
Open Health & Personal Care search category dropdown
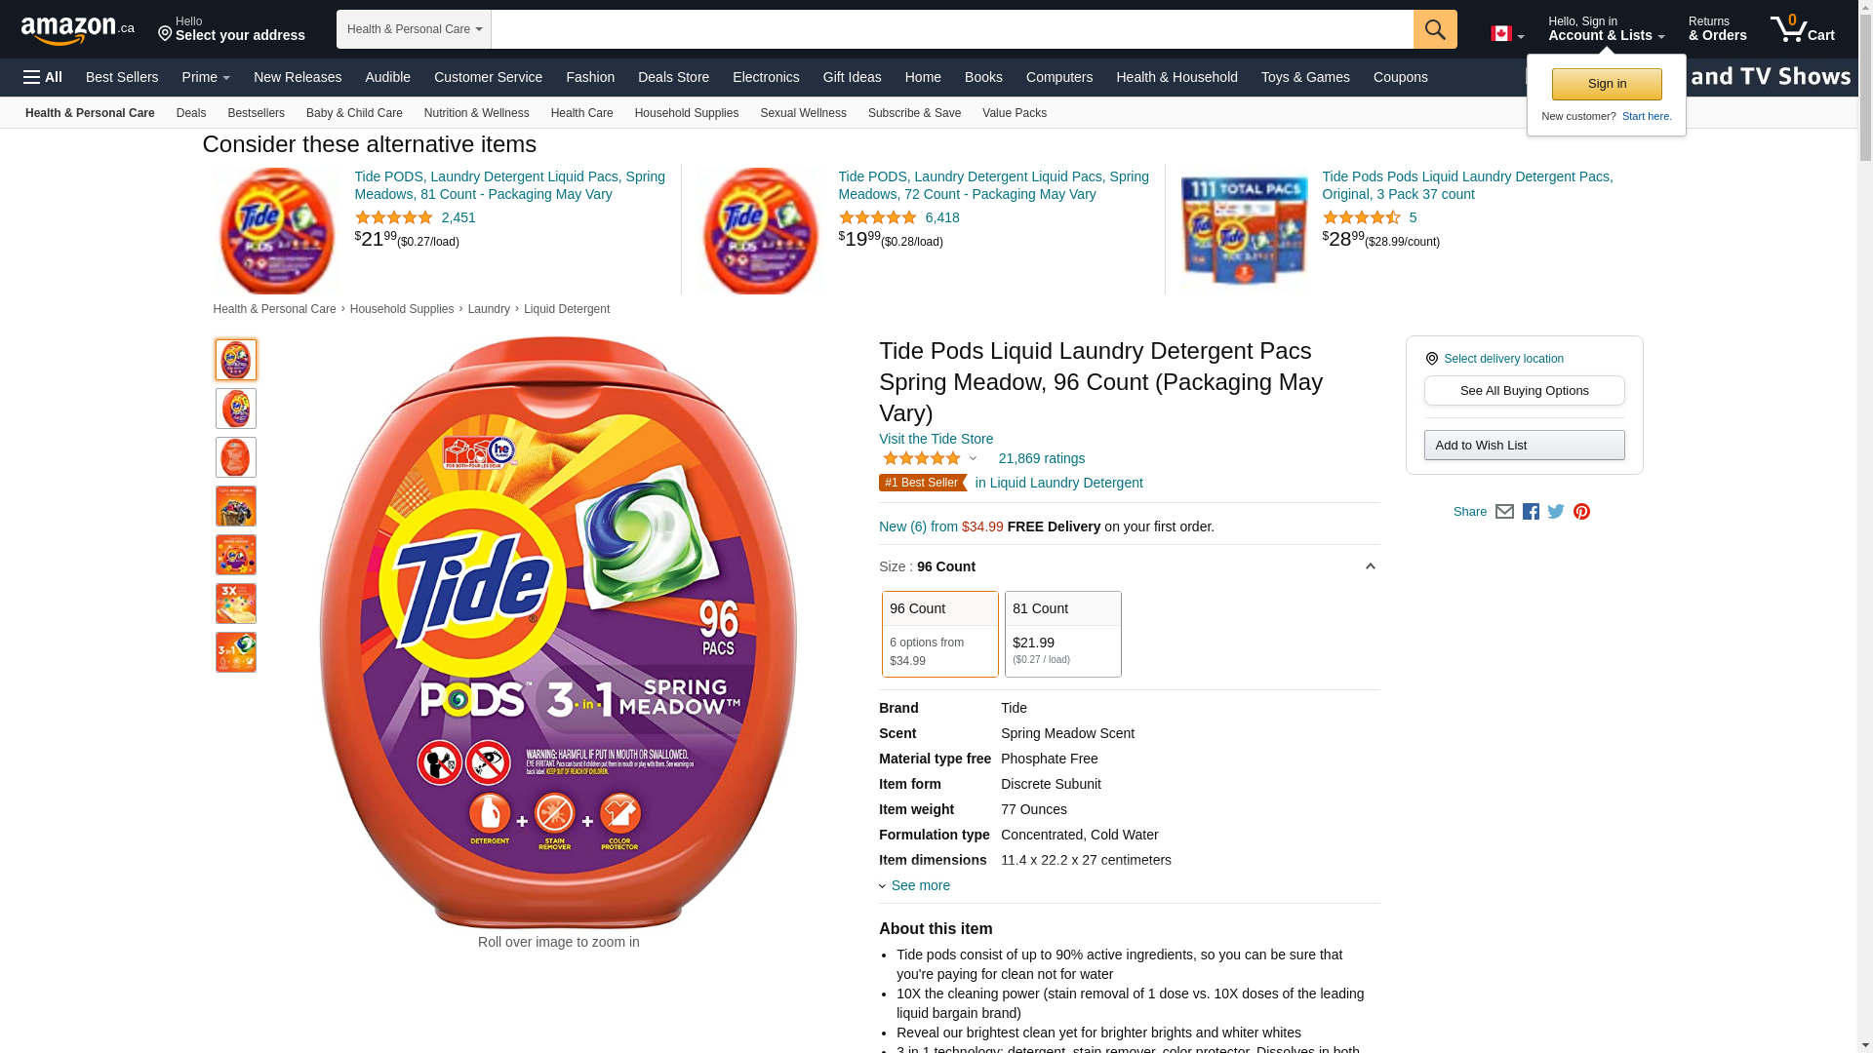click(x=414, y=29)
